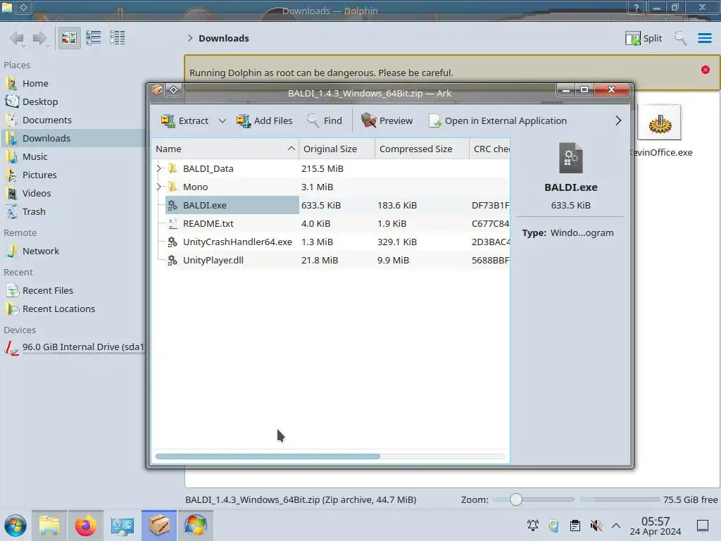Switch Dolphin to Compact view mode

94,38
